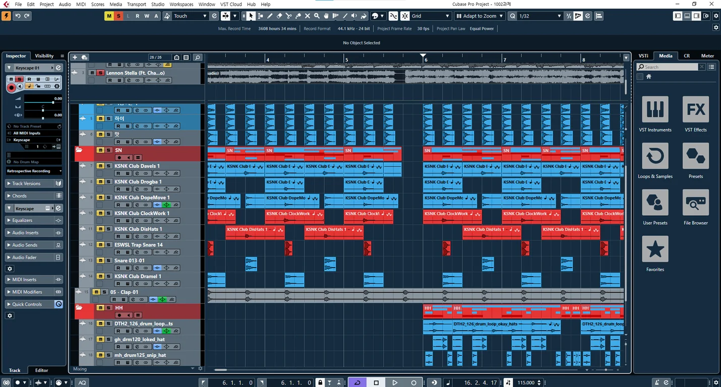The image size is (721, 387).
Task: Mute the ESWSL Trap Snare 14 track
Action: pos(100,244)
